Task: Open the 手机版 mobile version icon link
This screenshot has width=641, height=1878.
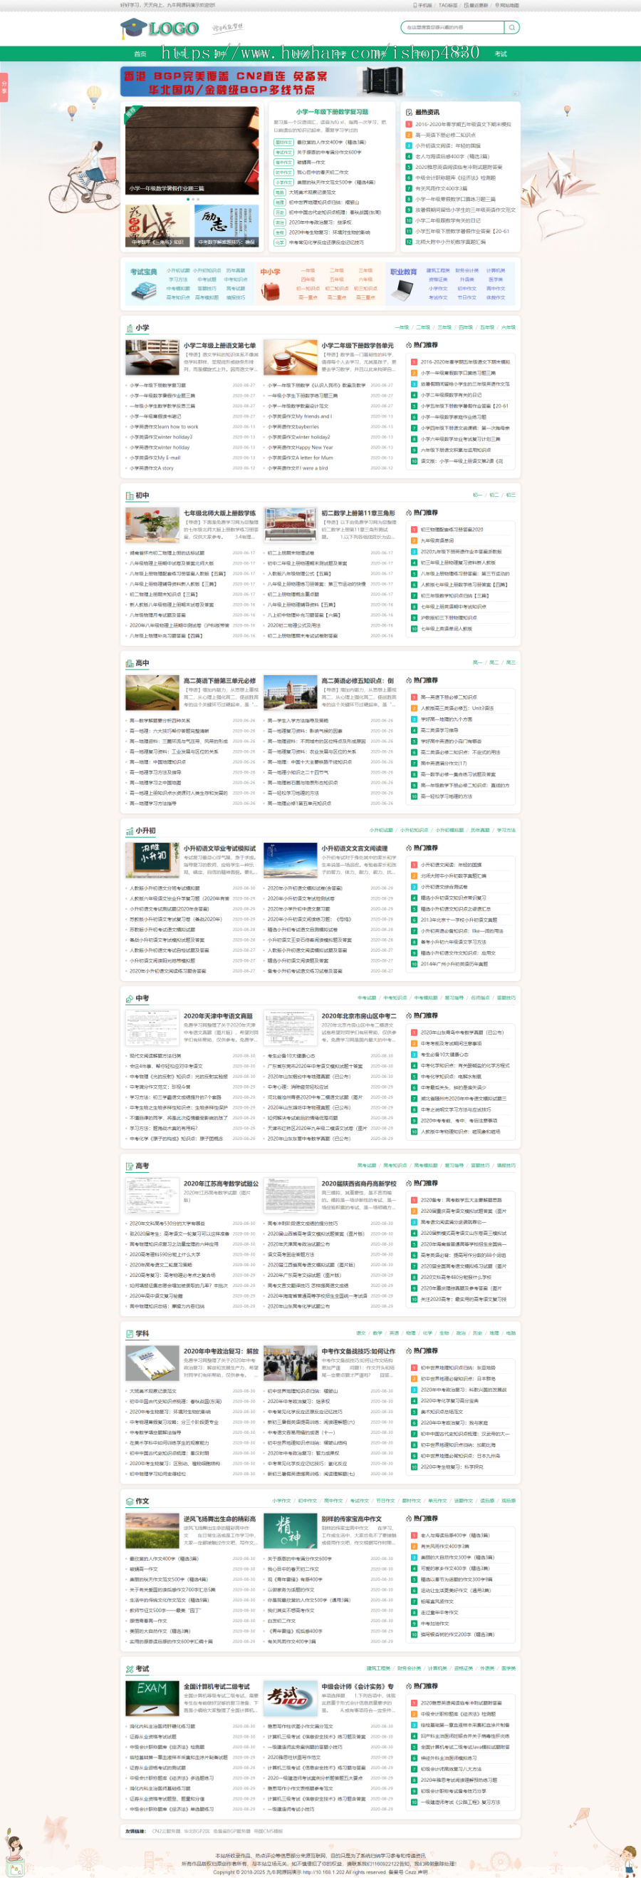Action: tap(422, 5)
